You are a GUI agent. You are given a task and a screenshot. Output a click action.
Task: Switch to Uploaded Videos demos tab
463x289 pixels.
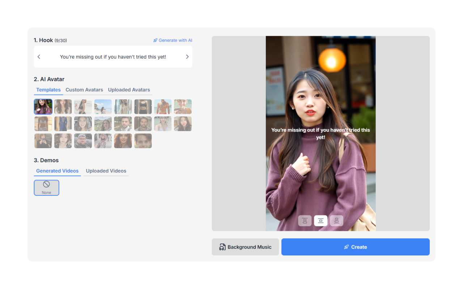click(x=106, y=171)
